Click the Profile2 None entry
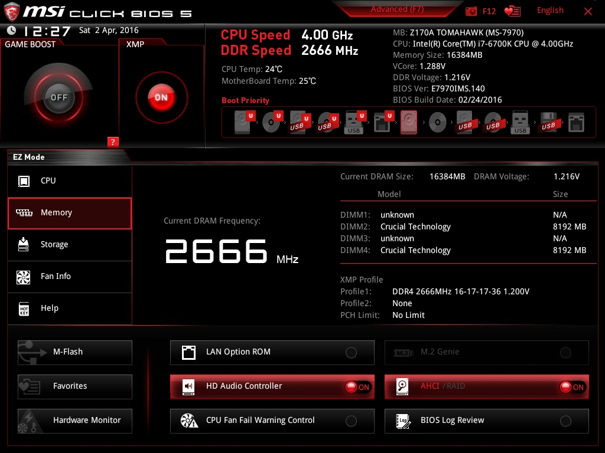 pos(402,304)
